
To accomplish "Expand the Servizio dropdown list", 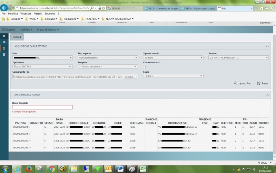I will pyautogui.click(x=238, y=58).
